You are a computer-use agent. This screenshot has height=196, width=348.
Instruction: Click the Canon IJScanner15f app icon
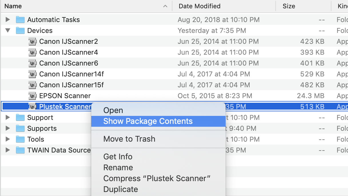[x=33, y=85]
